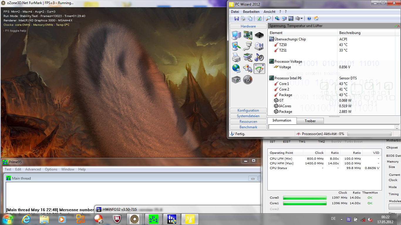Screen dimensions: 401x225
Task: Open the toolbox dropdown arrow in PC Wizard toolbar
Action: [301, 18]
